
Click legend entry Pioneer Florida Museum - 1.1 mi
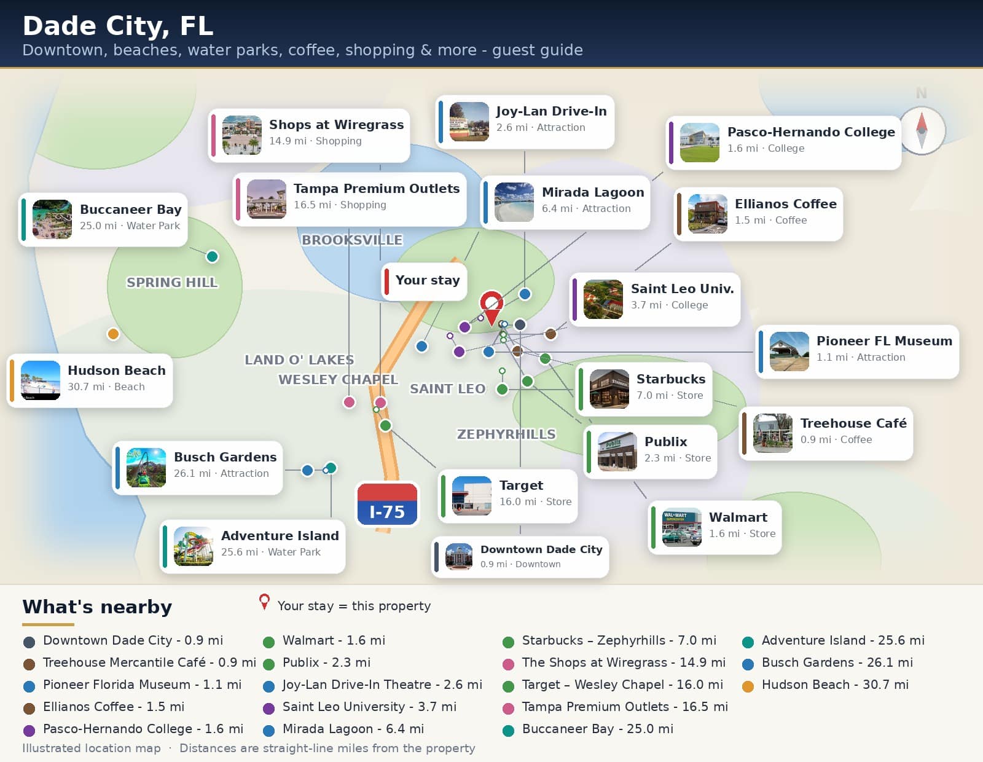pos(132,685)
